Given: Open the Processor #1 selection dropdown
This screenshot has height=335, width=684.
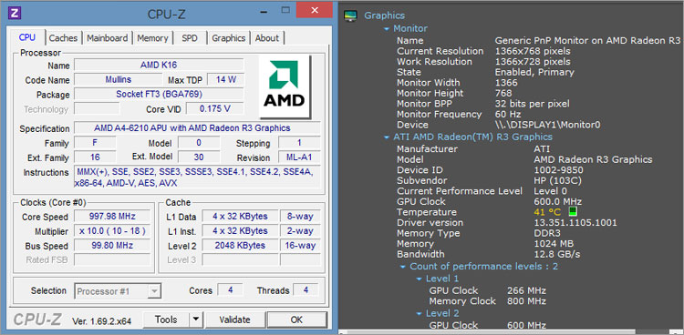Looking at the screenshot, I should (x=119, y=291).
